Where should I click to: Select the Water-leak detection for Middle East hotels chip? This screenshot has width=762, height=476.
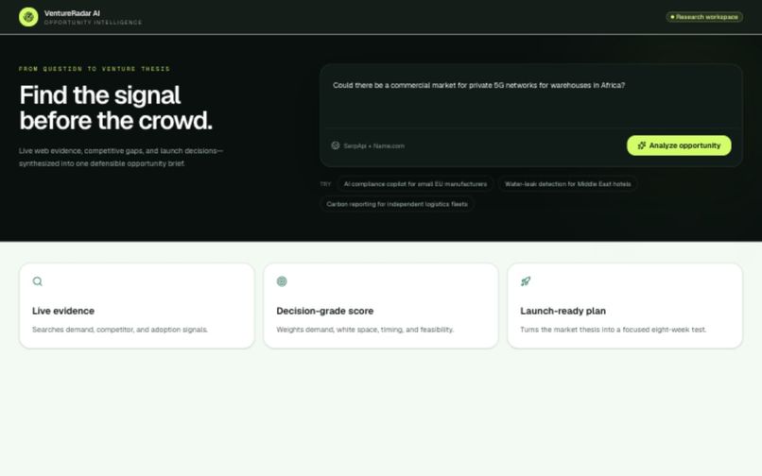tap(567, 184)
